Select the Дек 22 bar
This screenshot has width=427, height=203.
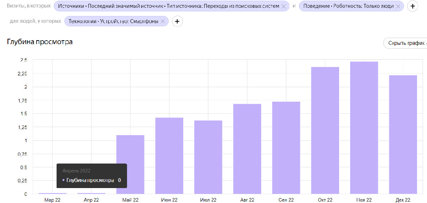tap(403, 134)
